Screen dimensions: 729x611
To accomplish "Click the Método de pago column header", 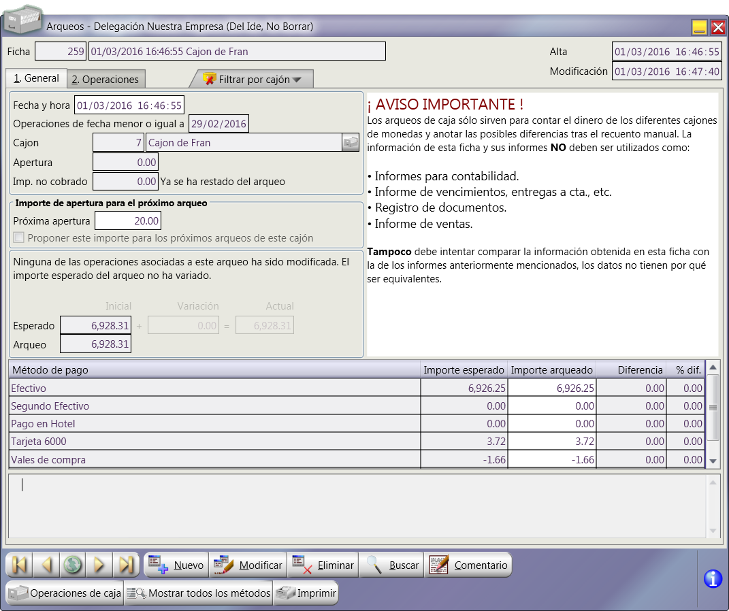I will tap(214, 370).
